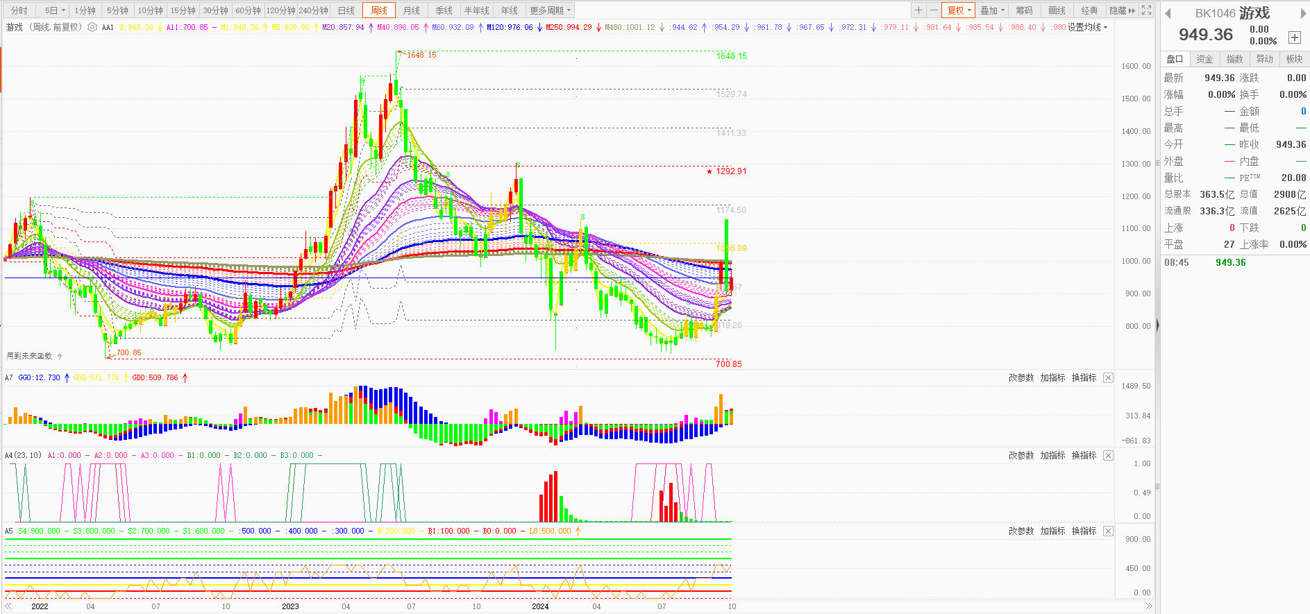Collapse the right side panel handle
Screen dimensions: 1310x614
point(1157,325)
